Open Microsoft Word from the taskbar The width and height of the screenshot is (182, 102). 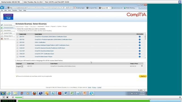pos(66,93)
